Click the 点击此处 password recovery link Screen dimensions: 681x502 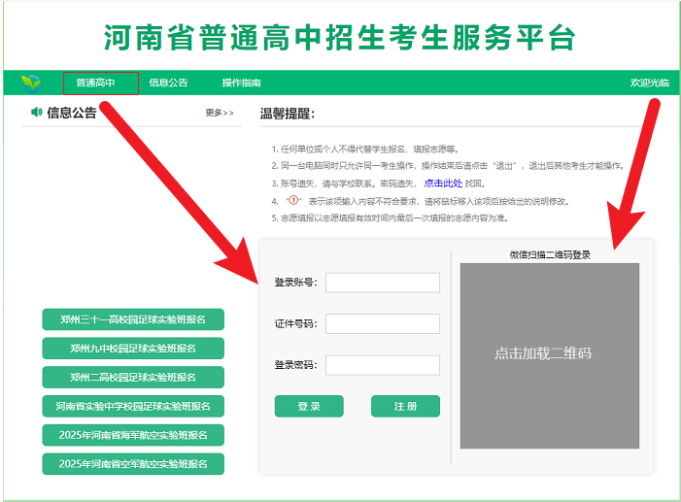[443, 184]
